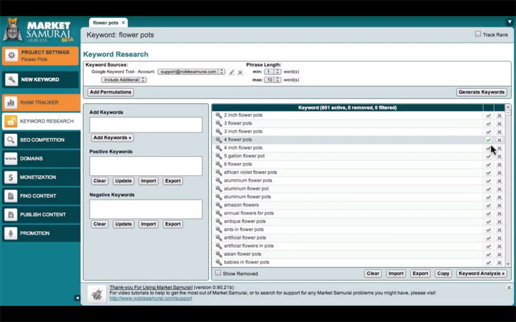Image resolution: width=516 pixels, height=322 pixels.
Task: Click the Domains www icon
Action: (x=10, y=158)
